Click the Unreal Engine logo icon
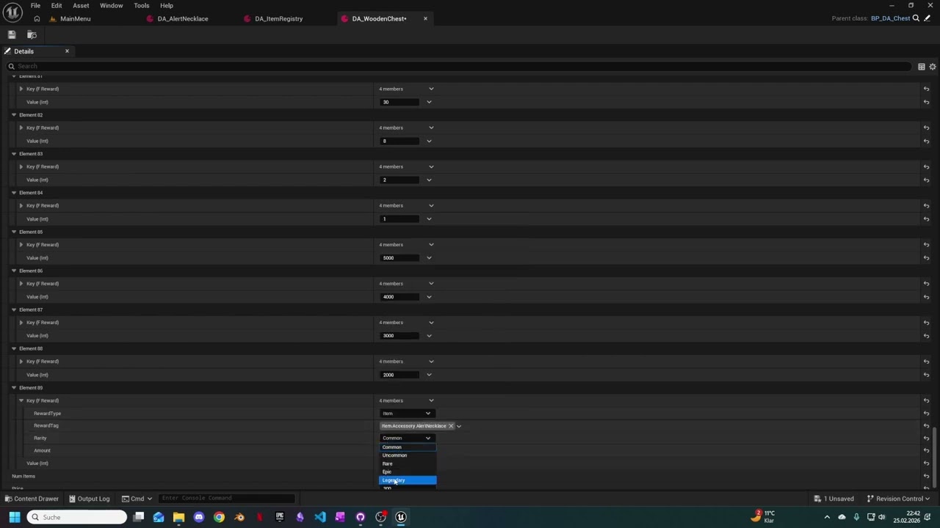 click(12, 12)
